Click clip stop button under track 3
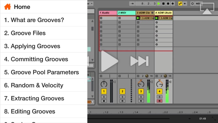 (x=138, y=76)
